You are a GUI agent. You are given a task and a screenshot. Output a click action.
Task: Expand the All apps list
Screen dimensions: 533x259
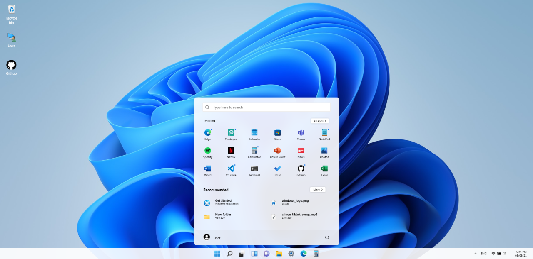click(319, 121)
